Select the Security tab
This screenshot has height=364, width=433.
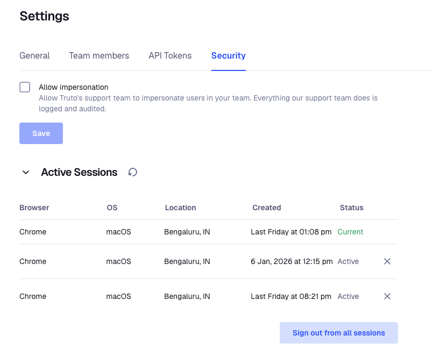tap(228, 55)
